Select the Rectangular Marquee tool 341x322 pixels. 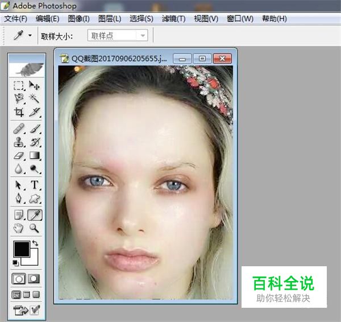click(19, 85)
